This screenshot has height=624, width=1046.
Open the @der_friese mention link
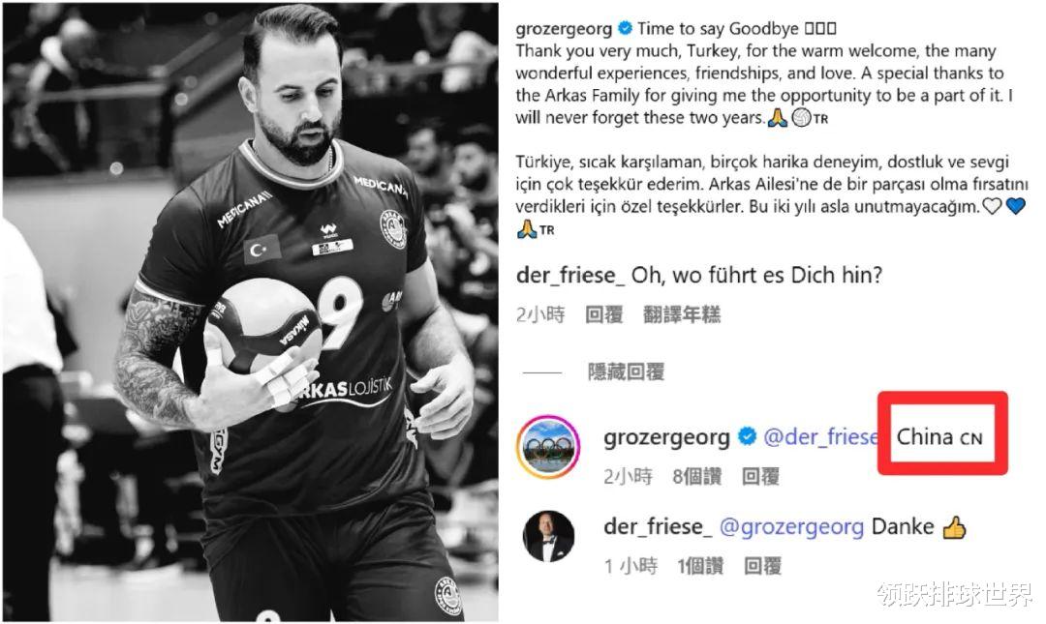coord(820,436)
